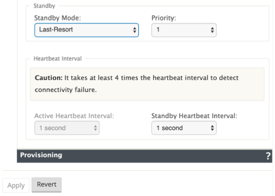Click the Priority label
275x196 pixels.
pos(163,18)
